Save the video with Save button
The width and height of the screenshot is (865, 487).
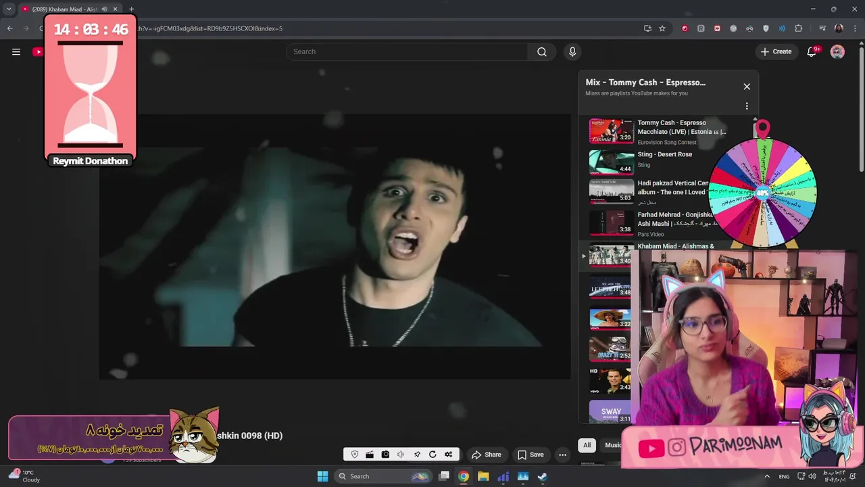pyautogui.click(x=530, y=455)
